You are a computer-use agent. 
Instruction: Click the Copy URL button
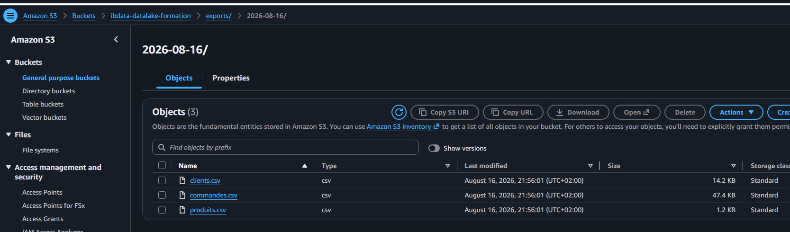(513, 112)
